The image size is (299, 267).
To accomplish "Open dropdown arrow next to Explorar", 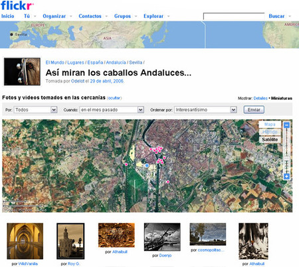I will [x=169, y=16].
